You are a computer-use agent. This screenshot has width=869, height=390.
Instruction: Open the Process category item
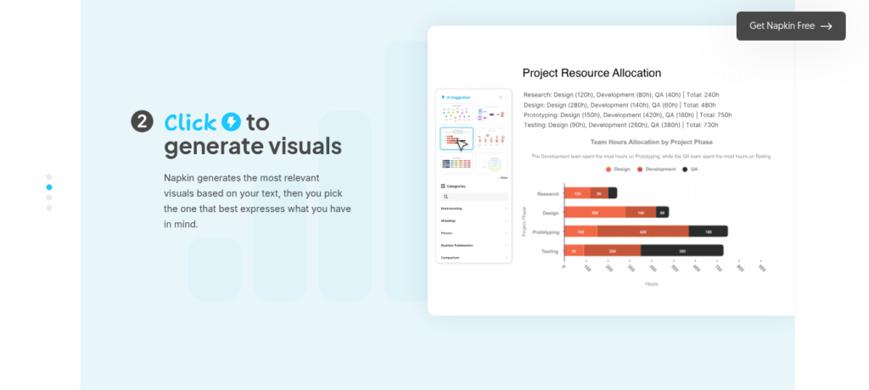(474, 233)
